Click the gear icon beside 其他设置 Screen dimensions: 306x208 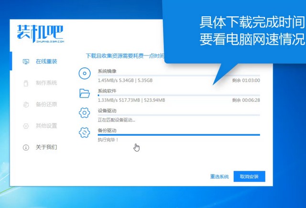coord(26,126)
